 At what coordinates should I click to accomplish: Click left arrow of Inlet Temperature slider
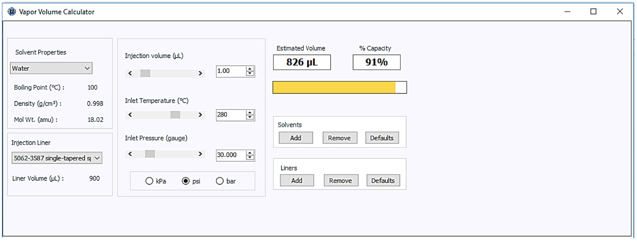(x=130, y=115)
